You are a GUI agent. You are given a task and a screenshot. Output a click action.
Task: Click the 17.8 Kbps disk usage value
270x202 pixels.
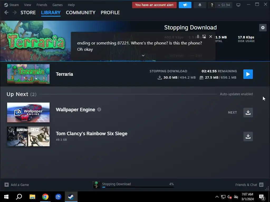click(246, 37)
